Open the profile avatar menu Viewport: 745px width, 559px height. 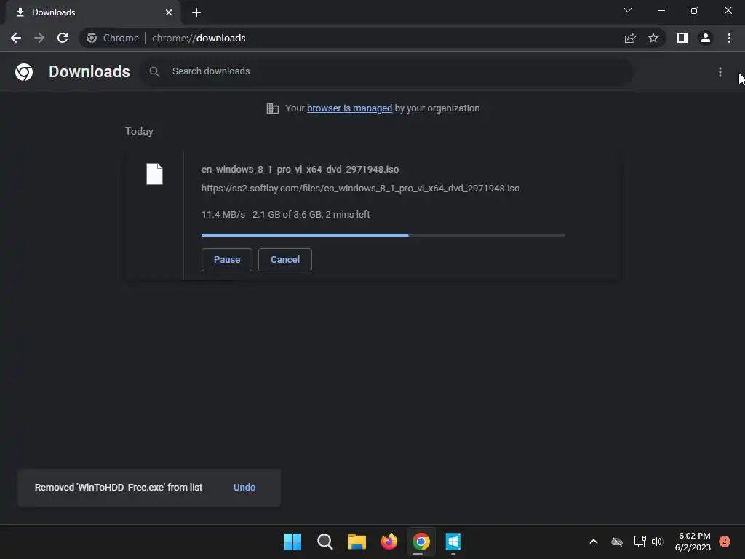pos(706,38)
